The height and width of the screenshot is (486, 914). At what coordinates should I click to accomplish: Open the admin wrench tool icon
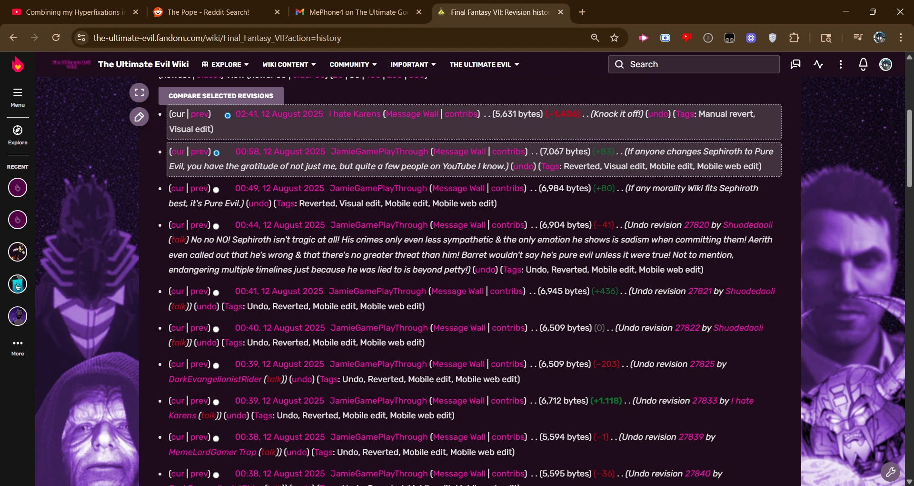pyautogui.click(x=890, y=472)
